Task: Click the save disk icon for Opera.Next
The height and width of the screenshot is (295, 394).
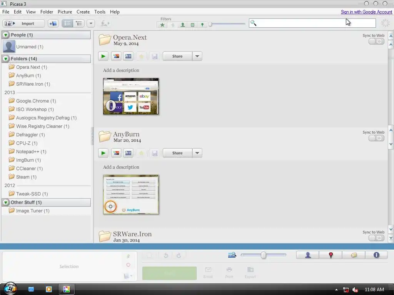Action: click(x=155, y=56)
